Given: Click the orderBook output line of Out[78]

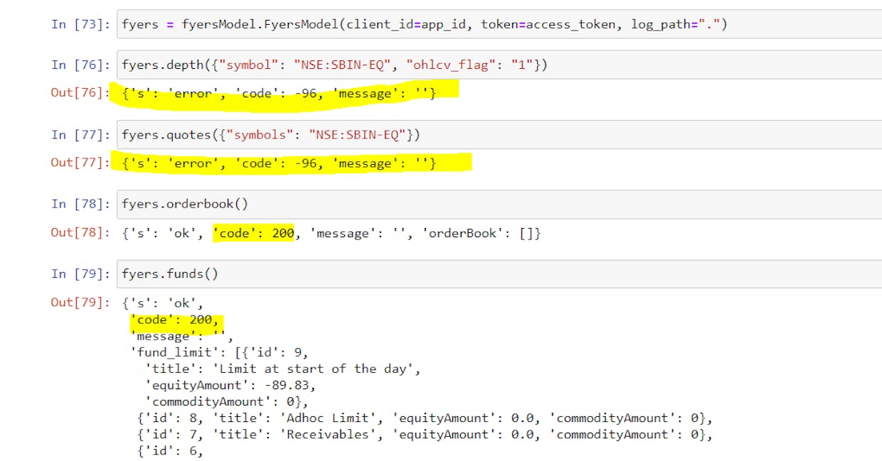Looking at the screenshot, I should pyautogui.click(x=331, y=232).
